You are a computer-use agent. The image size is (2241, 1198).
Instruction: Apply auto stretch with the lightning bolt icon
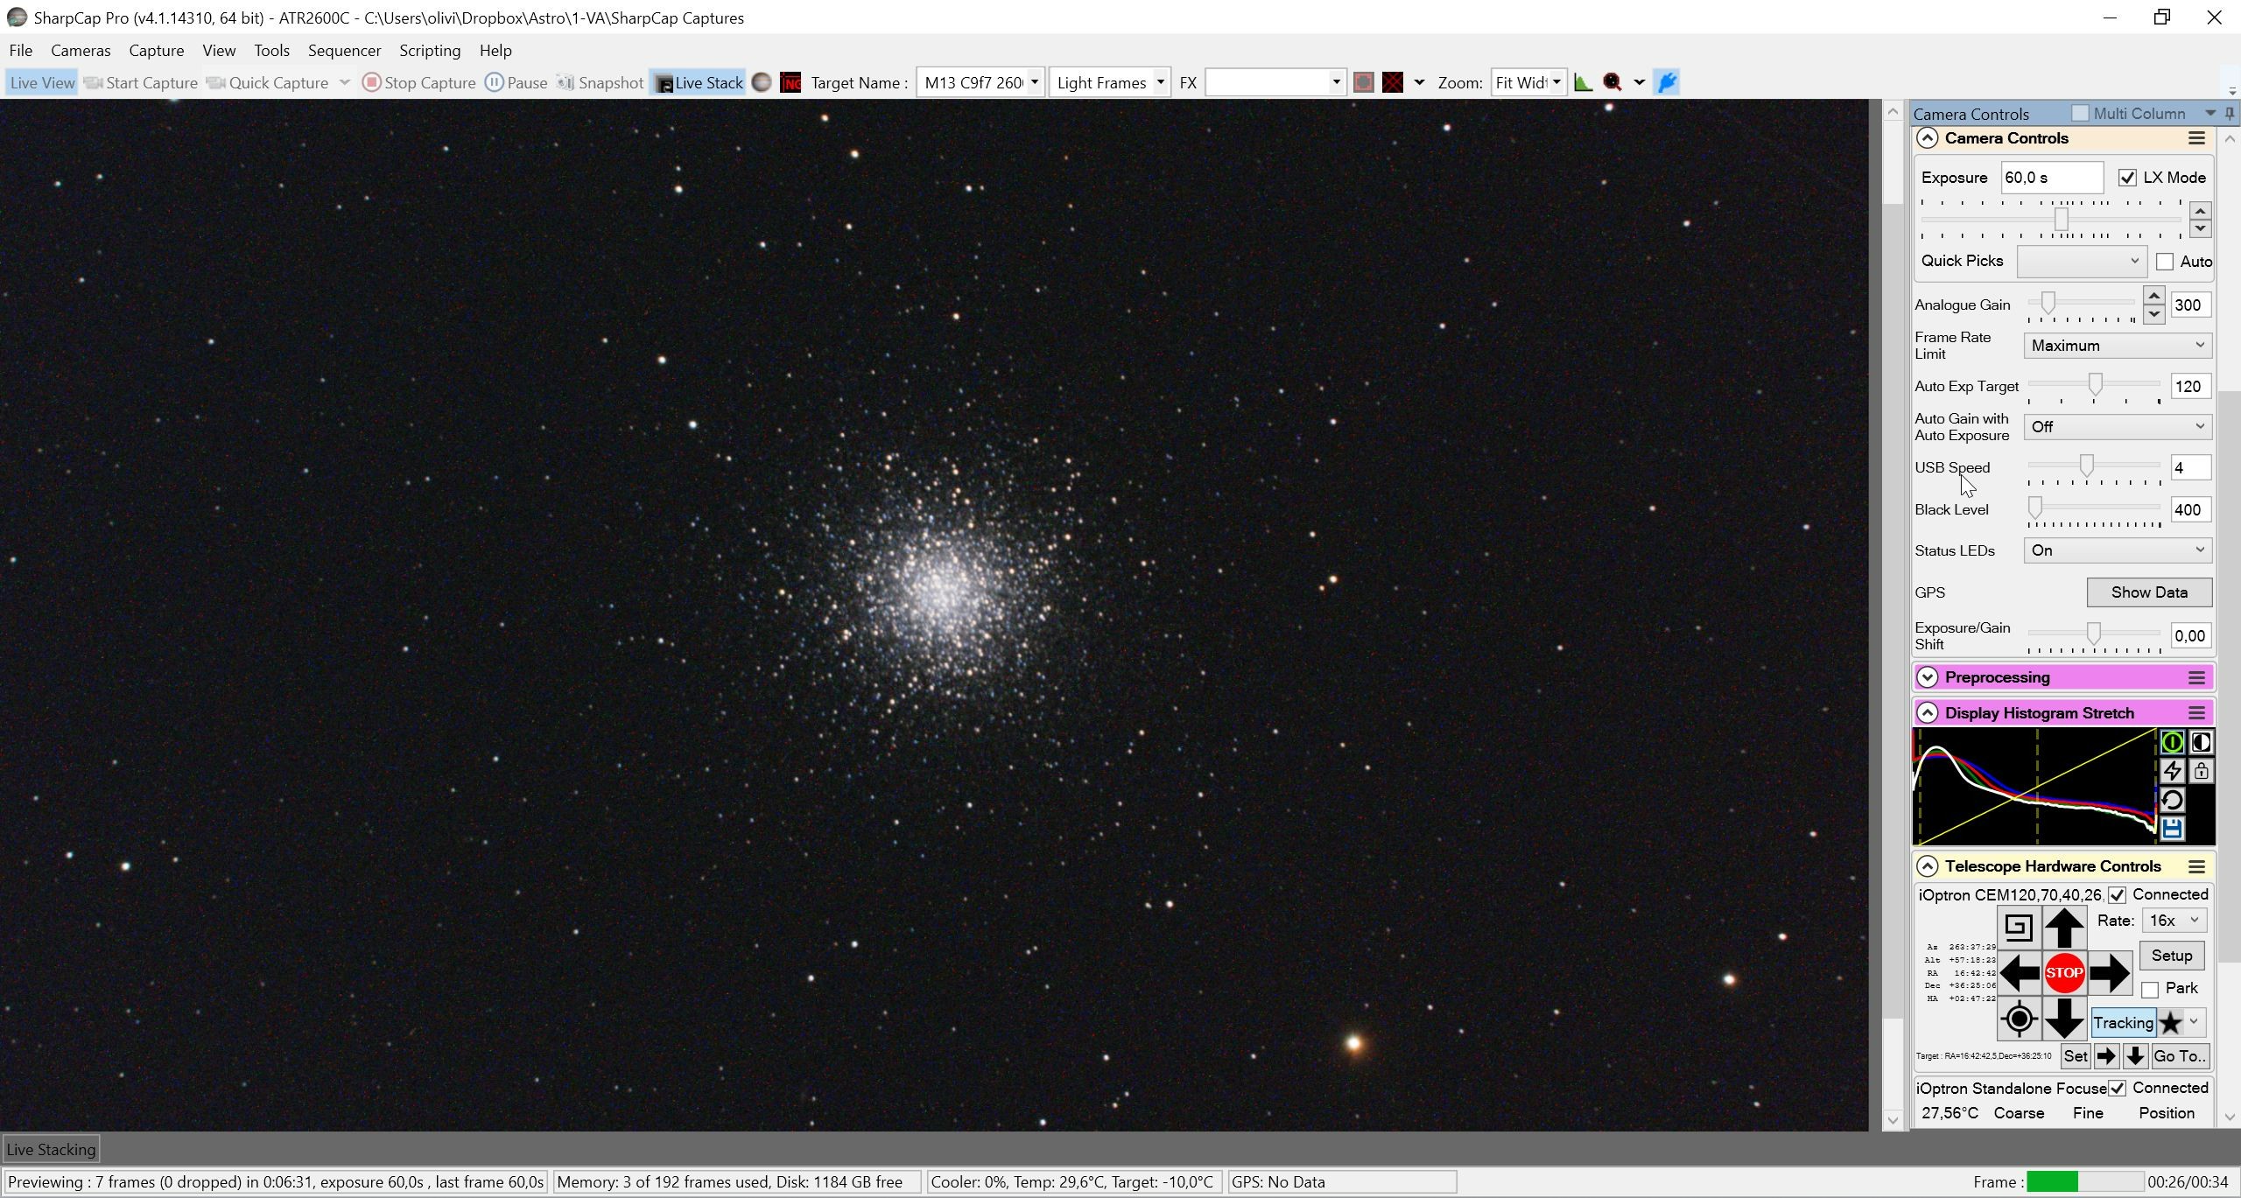[x=2172, y=771]
